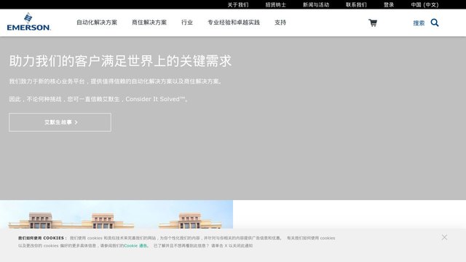Click headline 助力我们的客户满足世界上的关键需求
Screen dimensions: 466x262
[120, 61]
